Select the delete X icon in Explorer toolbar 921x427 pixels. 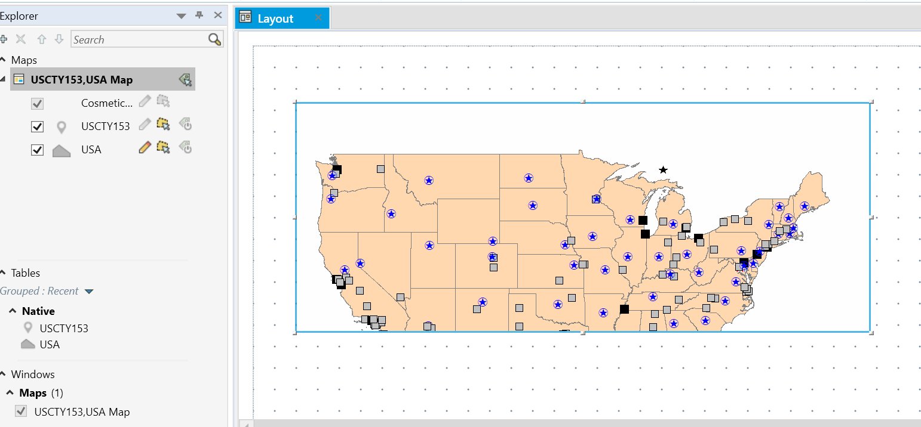click(20, 39)
